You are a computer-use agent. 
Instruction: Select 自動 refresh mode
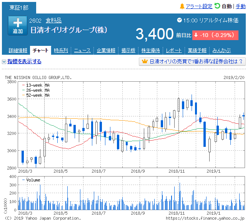tap(227, 7)
